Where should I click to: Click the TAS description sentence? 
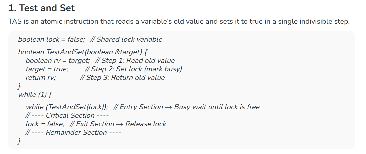click(179, 21)
